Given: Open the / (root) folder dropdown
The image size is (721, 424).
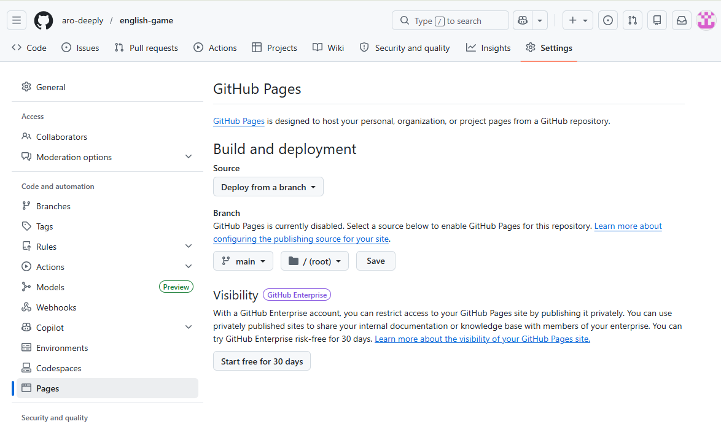Looking at the screenshot, I should (x=314, y=261).
